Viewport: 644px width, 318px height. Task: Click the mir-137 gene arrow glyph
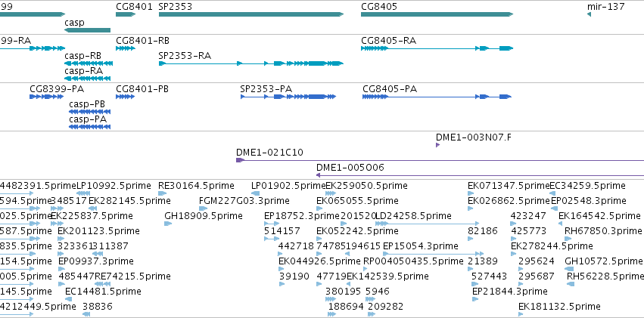589,14
